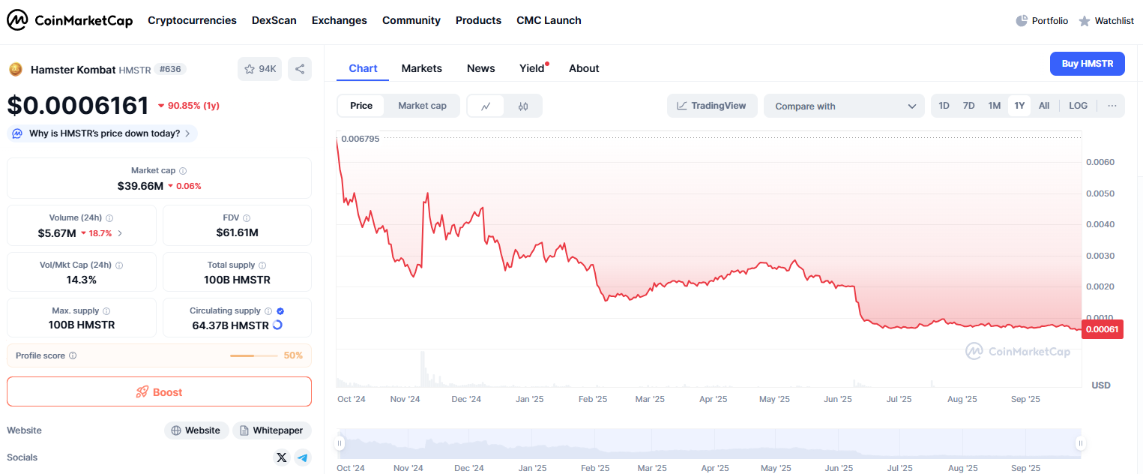Select the candlestick chart type icon
1143x474 pixels.
click(523, 106)
